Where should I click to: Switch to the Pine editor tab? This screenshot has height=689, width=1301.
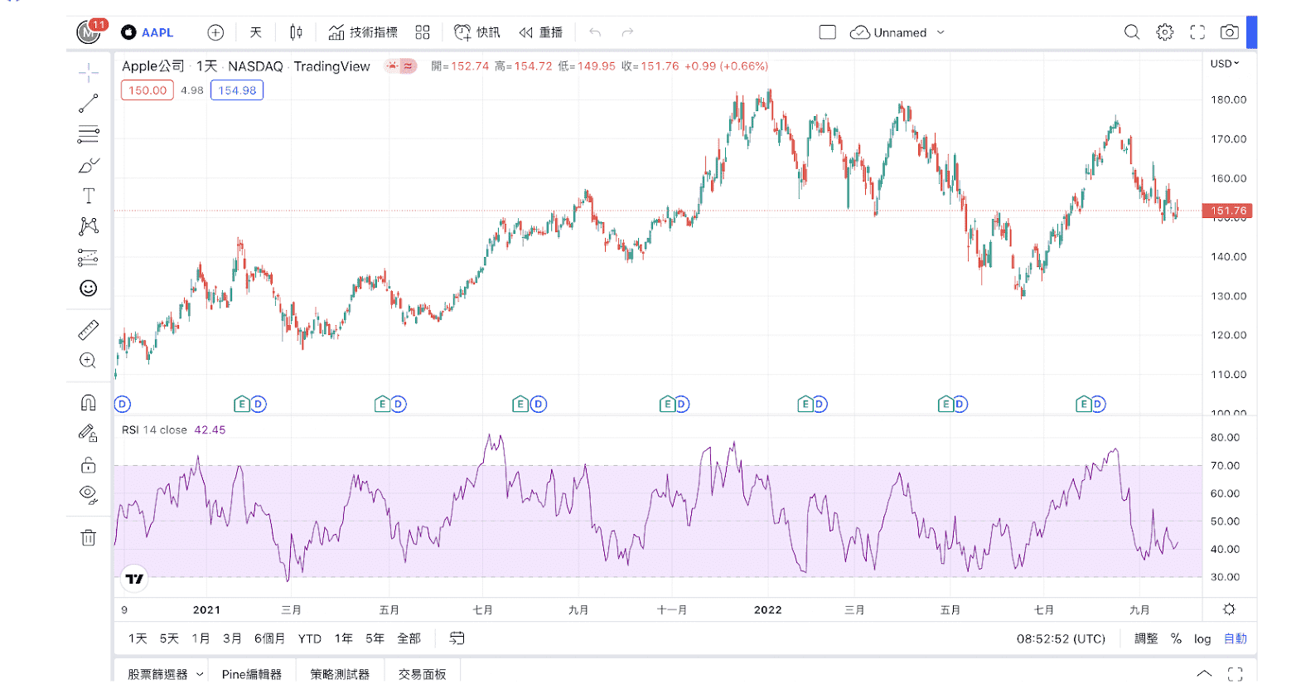pyautogui.click(x=251, y=674)
